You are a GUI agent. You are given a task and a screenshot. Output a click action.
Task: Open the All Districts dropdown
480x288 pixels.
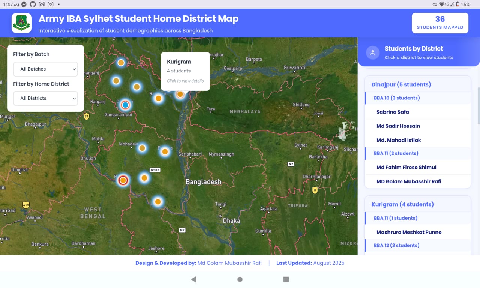(x=45, y=98)
